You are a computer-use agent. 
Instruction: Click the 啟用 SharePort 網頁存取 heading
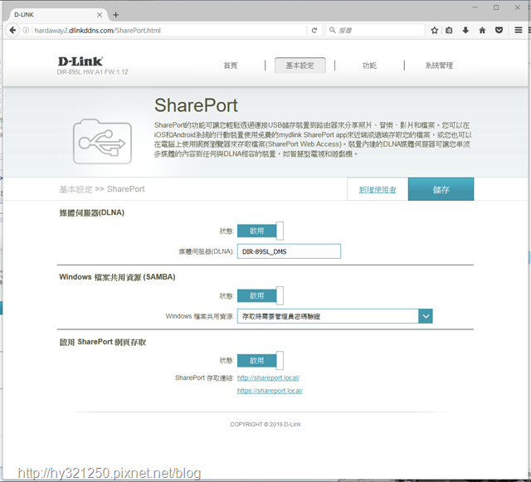103,342
